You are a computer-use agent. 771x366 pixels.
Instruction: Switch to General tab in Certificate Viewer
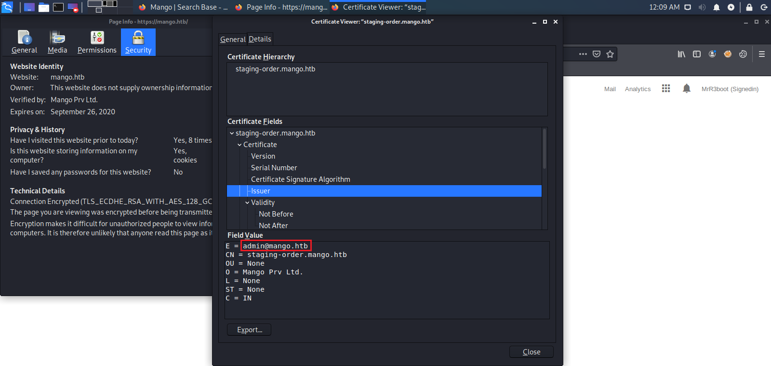click(233, 40)
